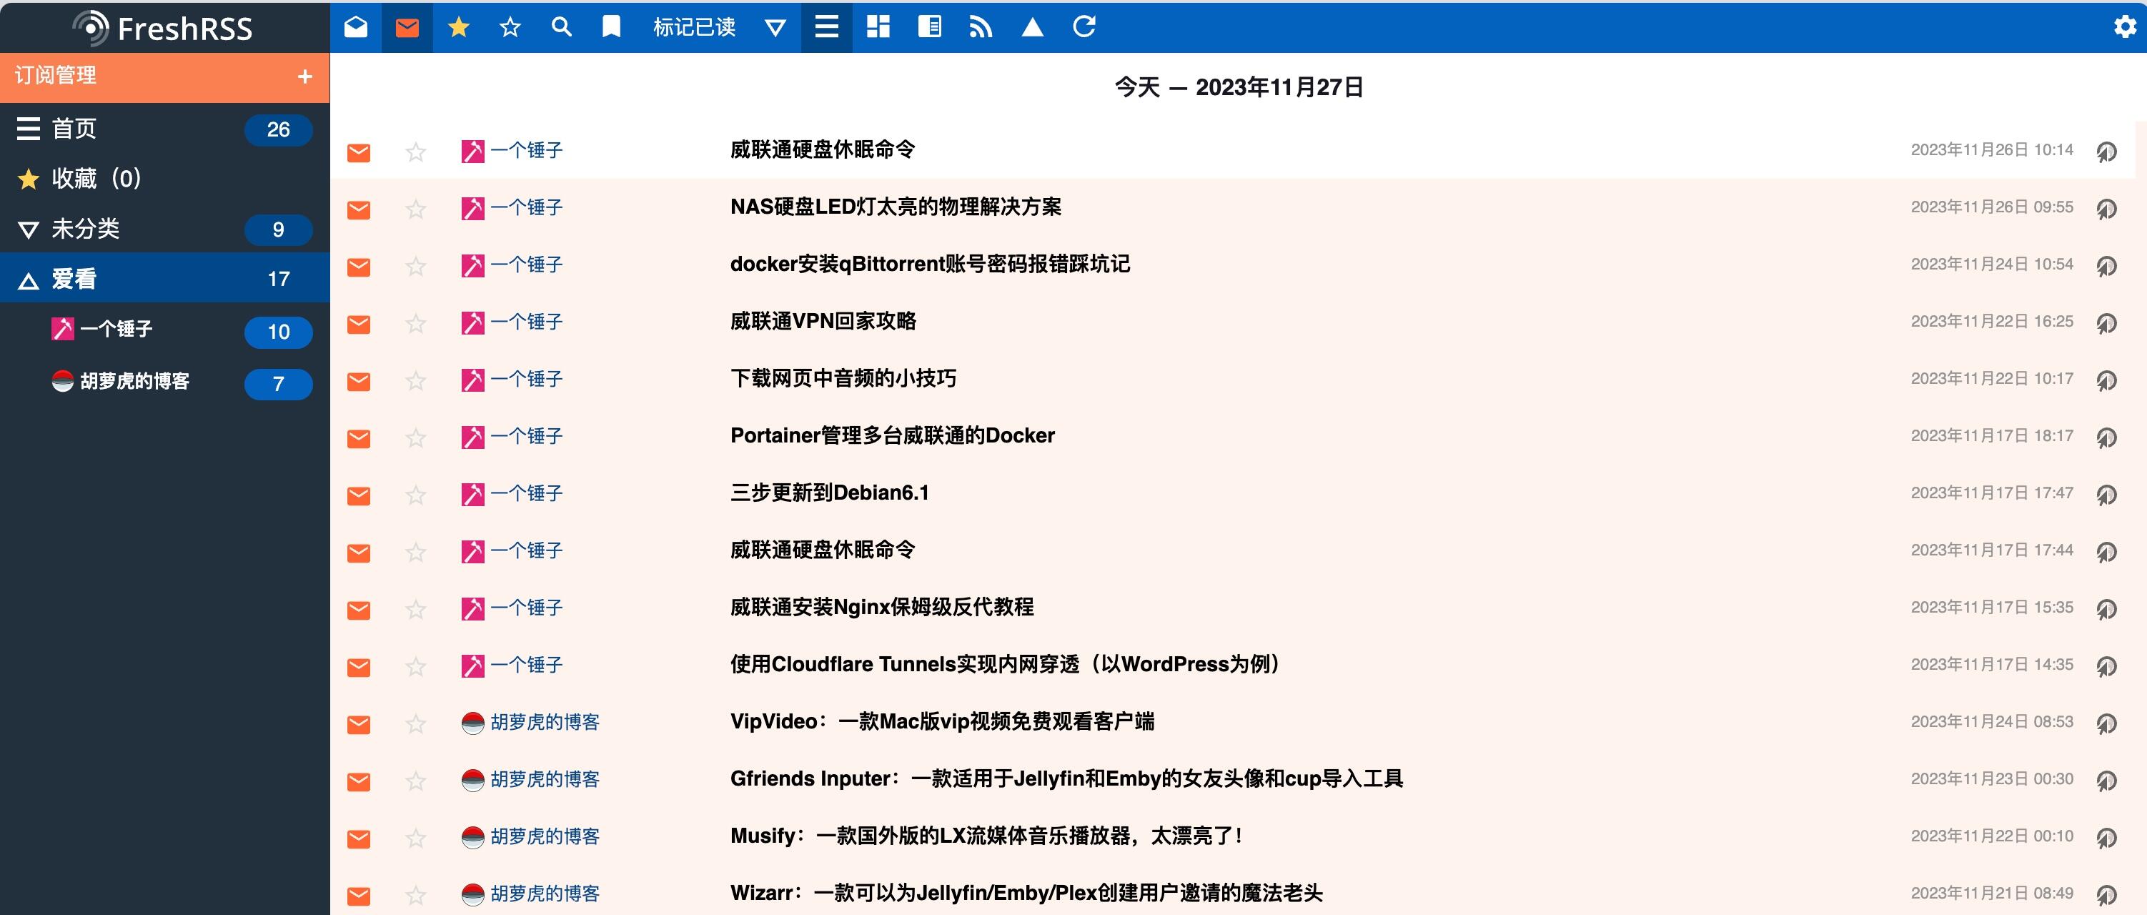Image resolution: width=2147 pixels, height=915 pixels.
Task: Collapse the 爱看 category in the sidebar
Action: coord(27,280)
